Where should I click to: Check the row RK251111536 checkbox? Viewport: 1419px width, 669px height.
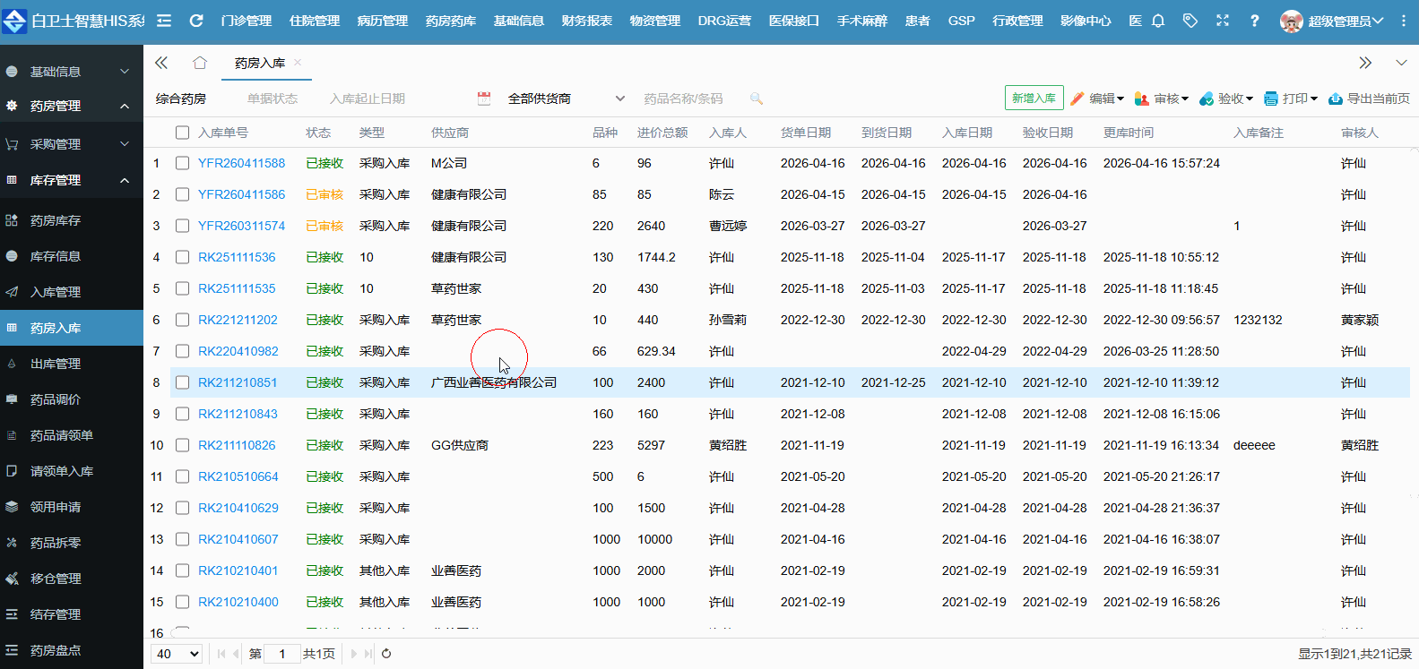point(182,257)
